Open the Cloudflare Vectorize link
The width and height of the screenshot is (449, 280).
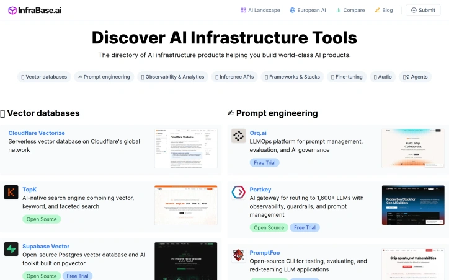37,133
